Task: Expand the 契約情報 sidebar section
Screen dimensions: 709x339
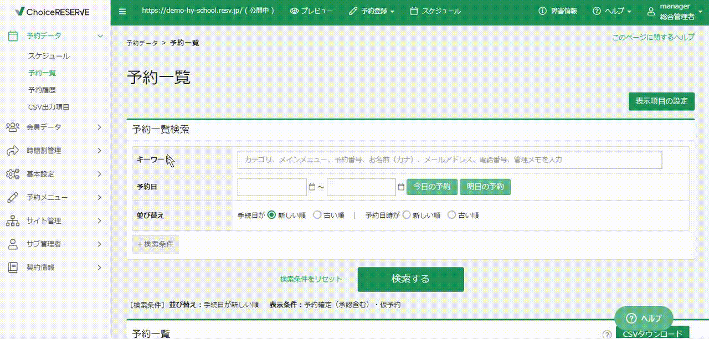Action: click(100, 267)
